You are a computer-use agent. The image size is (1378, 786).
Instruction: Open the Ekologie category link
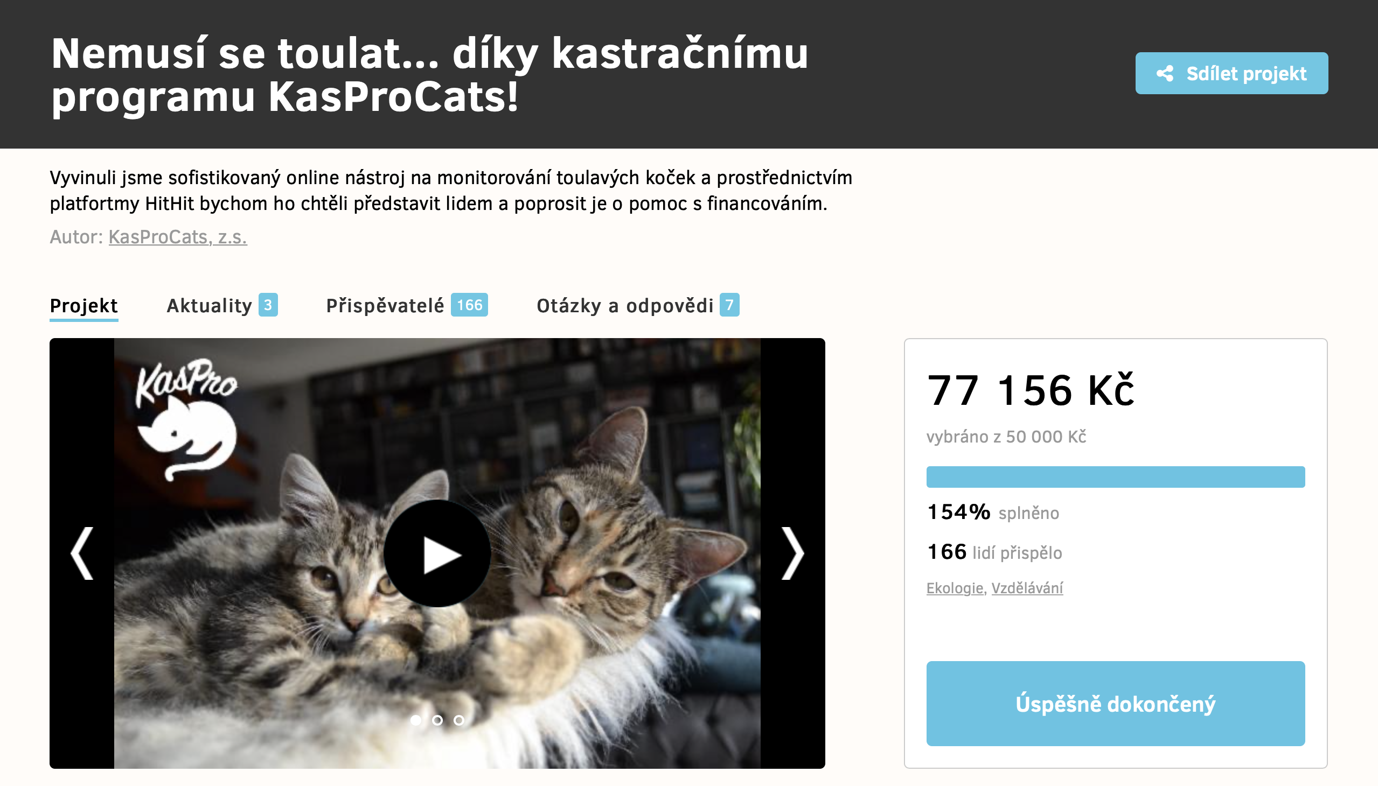pyautogui.click(x=955, y=588)
